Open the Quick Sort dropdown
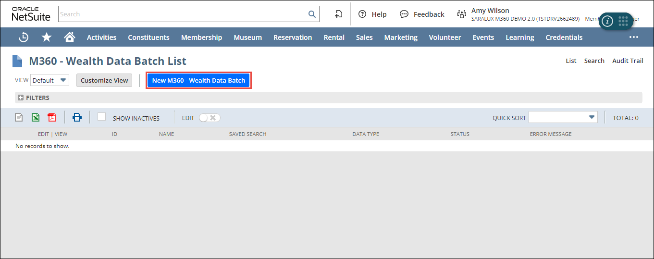 (x=563, y=117)
